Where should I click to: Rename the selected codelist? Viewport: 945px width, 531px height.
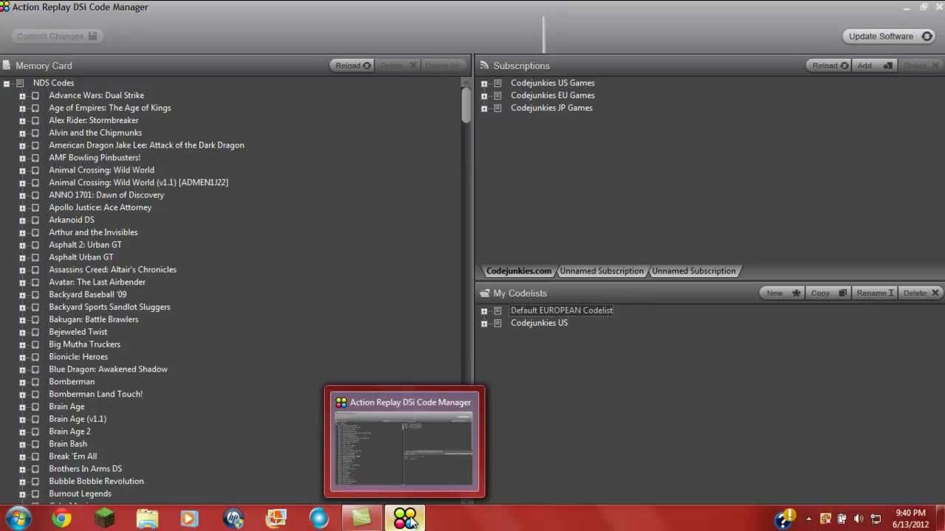point(874,293)
